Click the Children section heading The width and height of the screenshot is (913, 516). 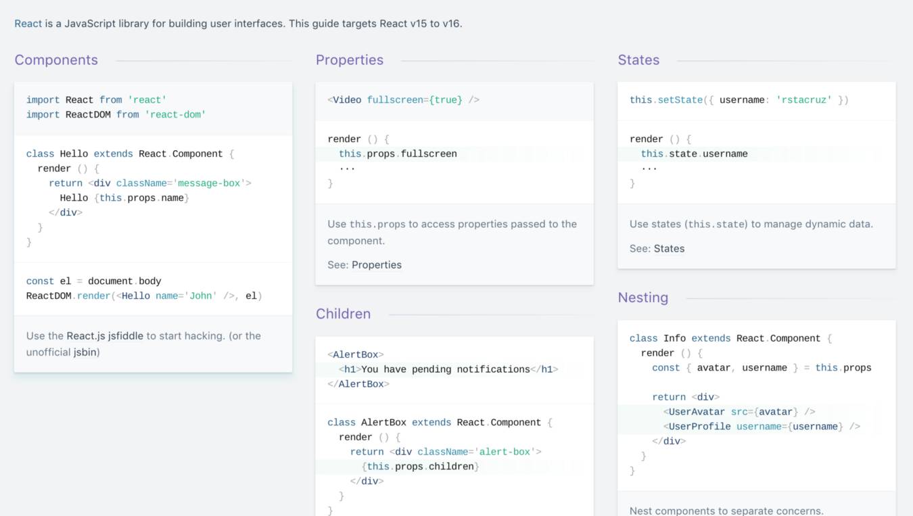(343, 314)
